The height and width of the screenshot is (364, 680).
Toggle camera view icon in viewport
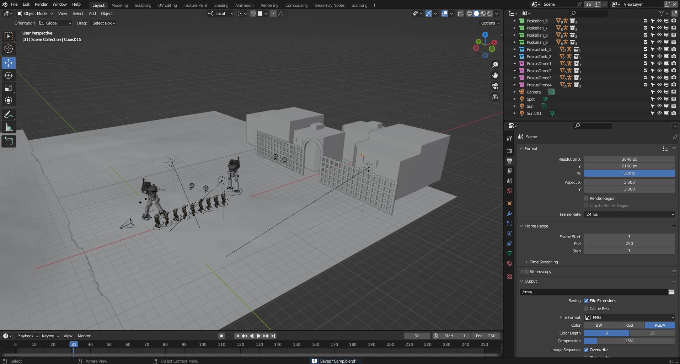[495, 86]
